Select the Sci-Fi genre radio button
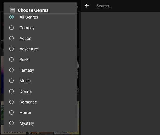Viewport: 160px width, 135px height. pyautogui.click(x=12, y=59)
